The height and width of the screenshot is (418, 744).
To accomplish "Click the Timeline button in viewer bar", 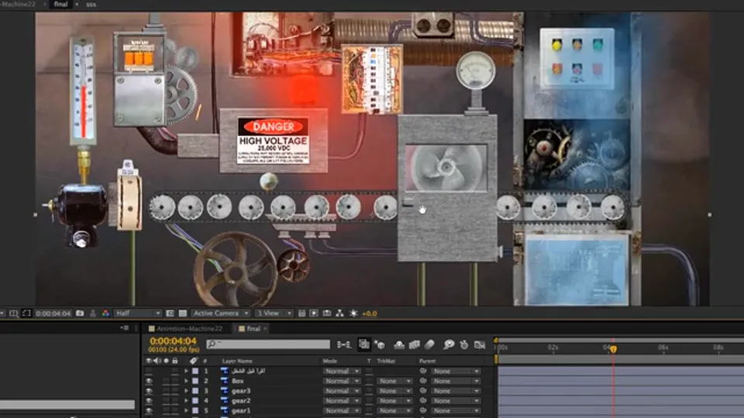I will tap(327, 313).
